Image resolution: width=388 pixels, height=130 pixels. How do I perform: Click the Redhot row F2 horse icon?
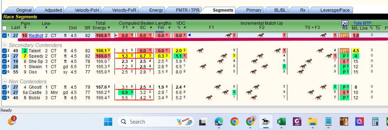click(261, 35)
